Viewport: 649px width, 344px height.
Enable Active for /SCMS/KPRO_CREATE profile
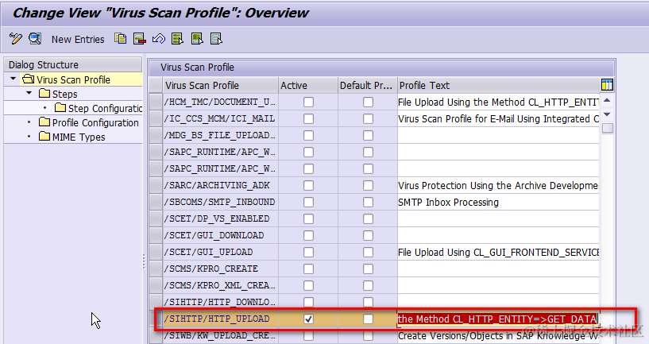(308, 269)
